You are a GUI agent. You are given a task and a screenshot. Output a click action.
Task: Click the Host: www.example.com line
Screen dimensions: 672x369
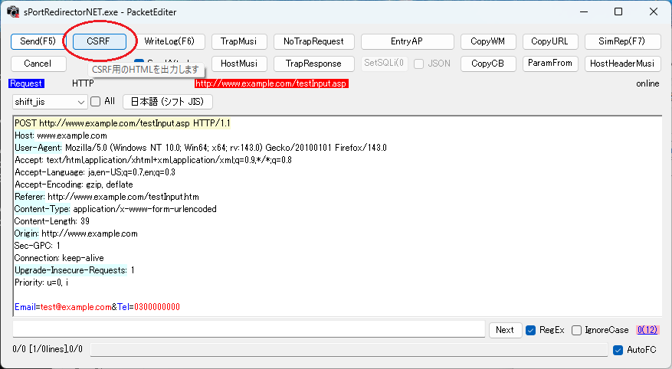click(61, 136)
